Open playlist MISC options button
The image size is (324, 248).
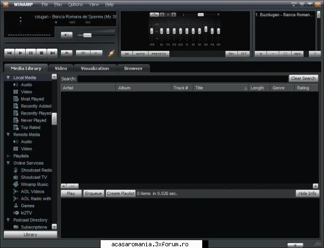pos(297,54)
